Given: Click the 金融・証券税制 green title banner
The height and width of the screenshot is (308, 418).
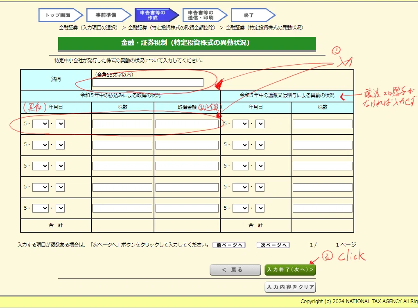Looking at the screenshot, I should pyautogui.click(x=187, y=44).
